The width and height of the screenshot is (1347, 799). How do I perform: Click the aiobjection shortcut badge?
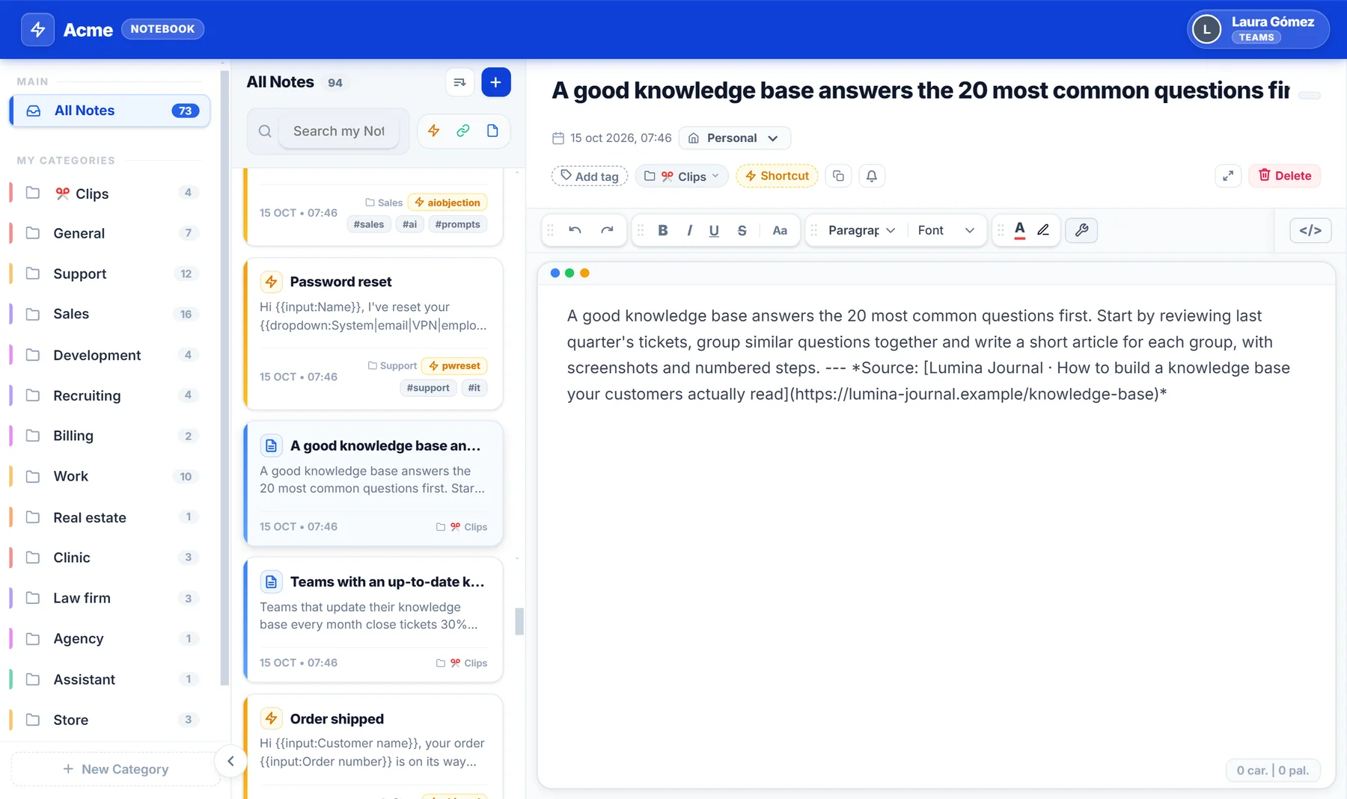coord(448,203)
